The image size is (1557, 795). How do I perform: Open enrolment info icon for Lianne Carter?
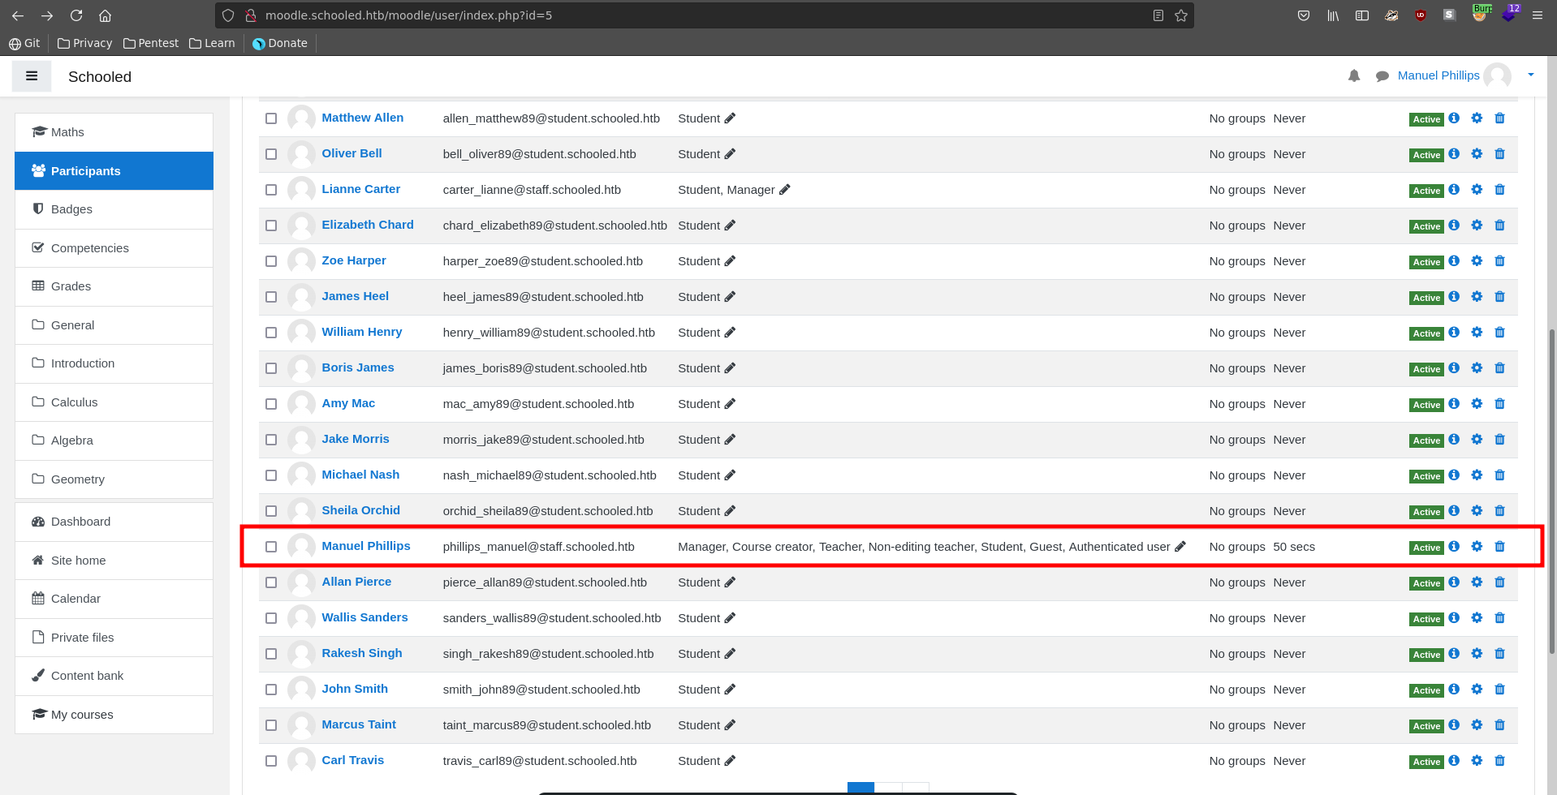[x=1454, y=190]
